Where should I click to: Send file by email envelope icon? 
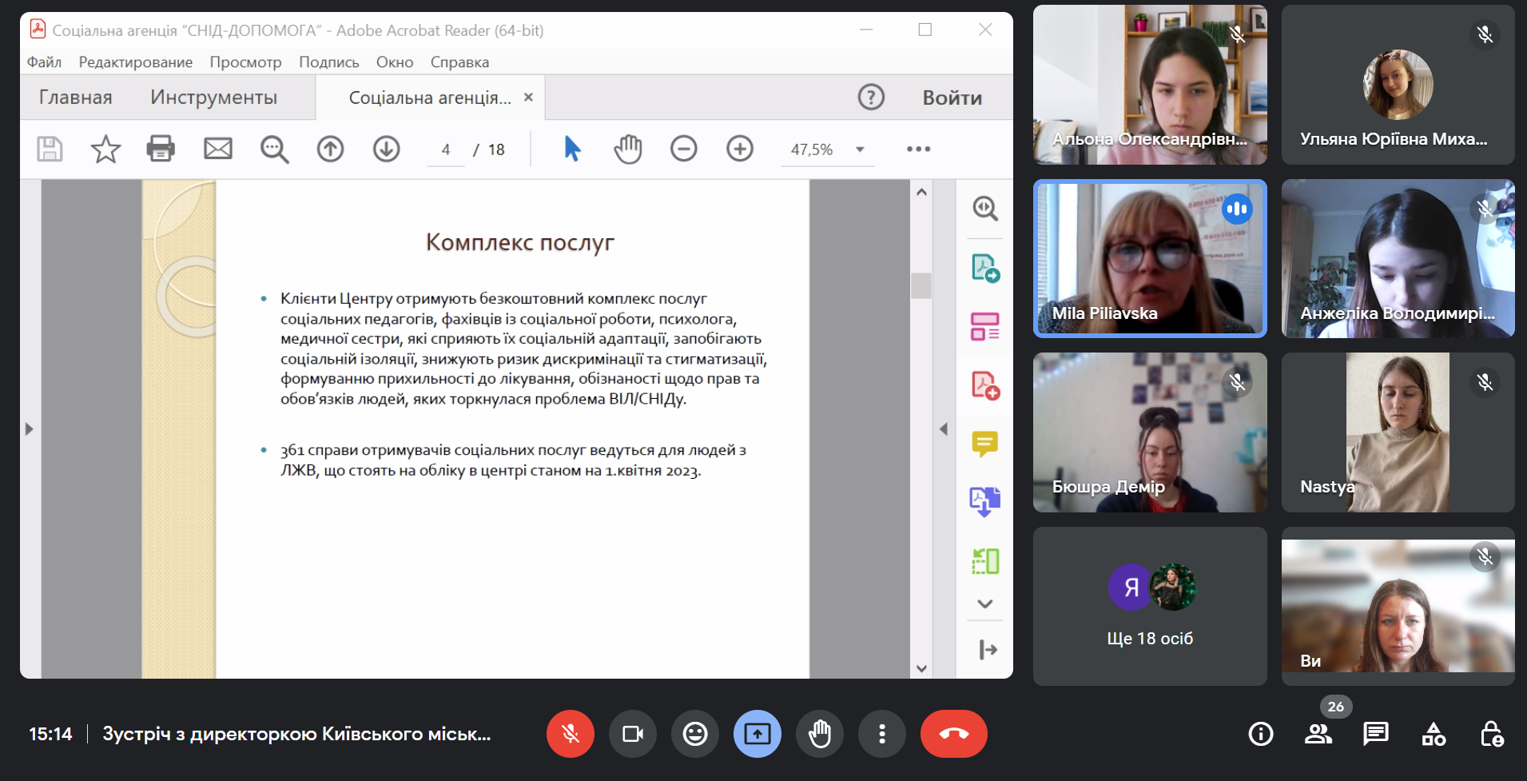tap(217, 149)
